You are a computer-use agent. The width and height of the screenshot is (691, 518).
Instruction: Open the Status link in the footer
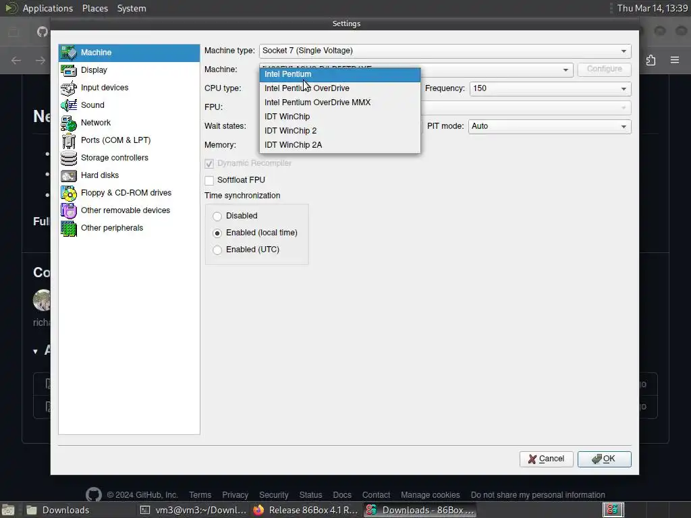coord(310,495)
